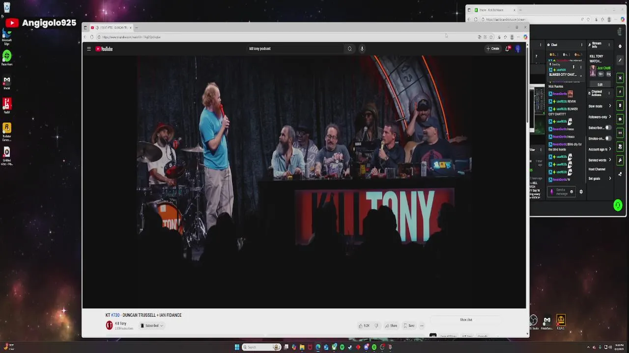This screenshot has width=629, height=353.
Task: Open more actions ellipsis below video
Action: point(422,326)
